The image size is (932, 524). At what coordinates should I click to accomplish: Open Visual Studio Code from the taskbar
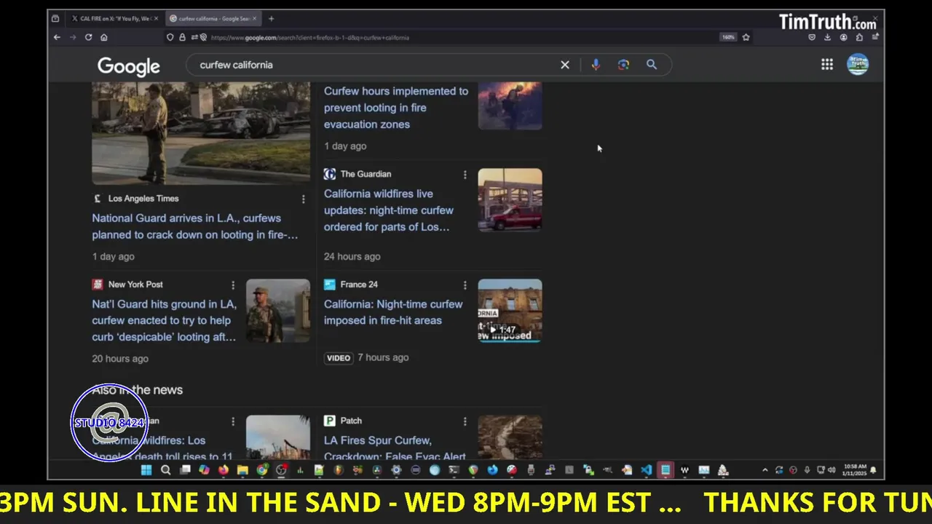[646, 470]
